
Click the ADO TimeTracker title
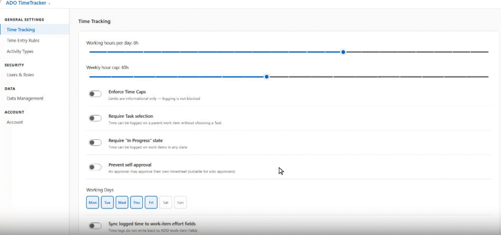[x=26, y=3]
